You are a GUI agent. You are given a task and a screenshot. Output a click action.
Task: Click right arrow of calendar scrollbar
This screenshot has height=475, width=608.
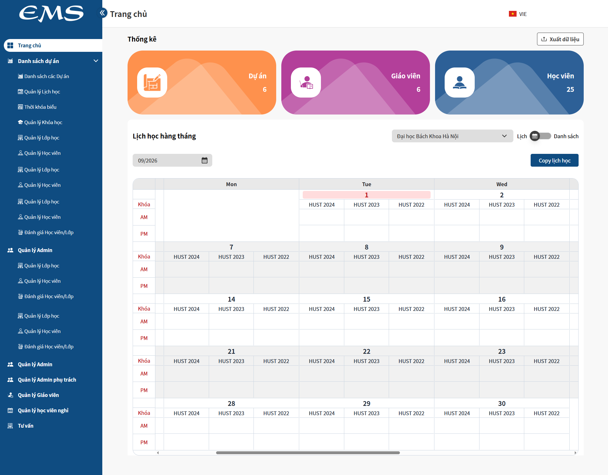pyautogui.click(x=575, y=453)
